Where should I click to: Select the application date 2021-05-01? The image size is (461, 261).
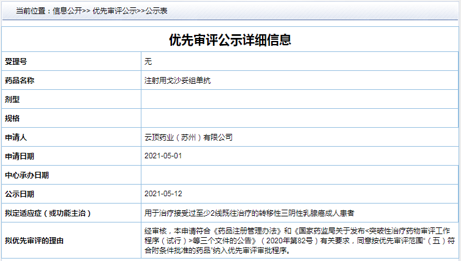tap(163, 156)
